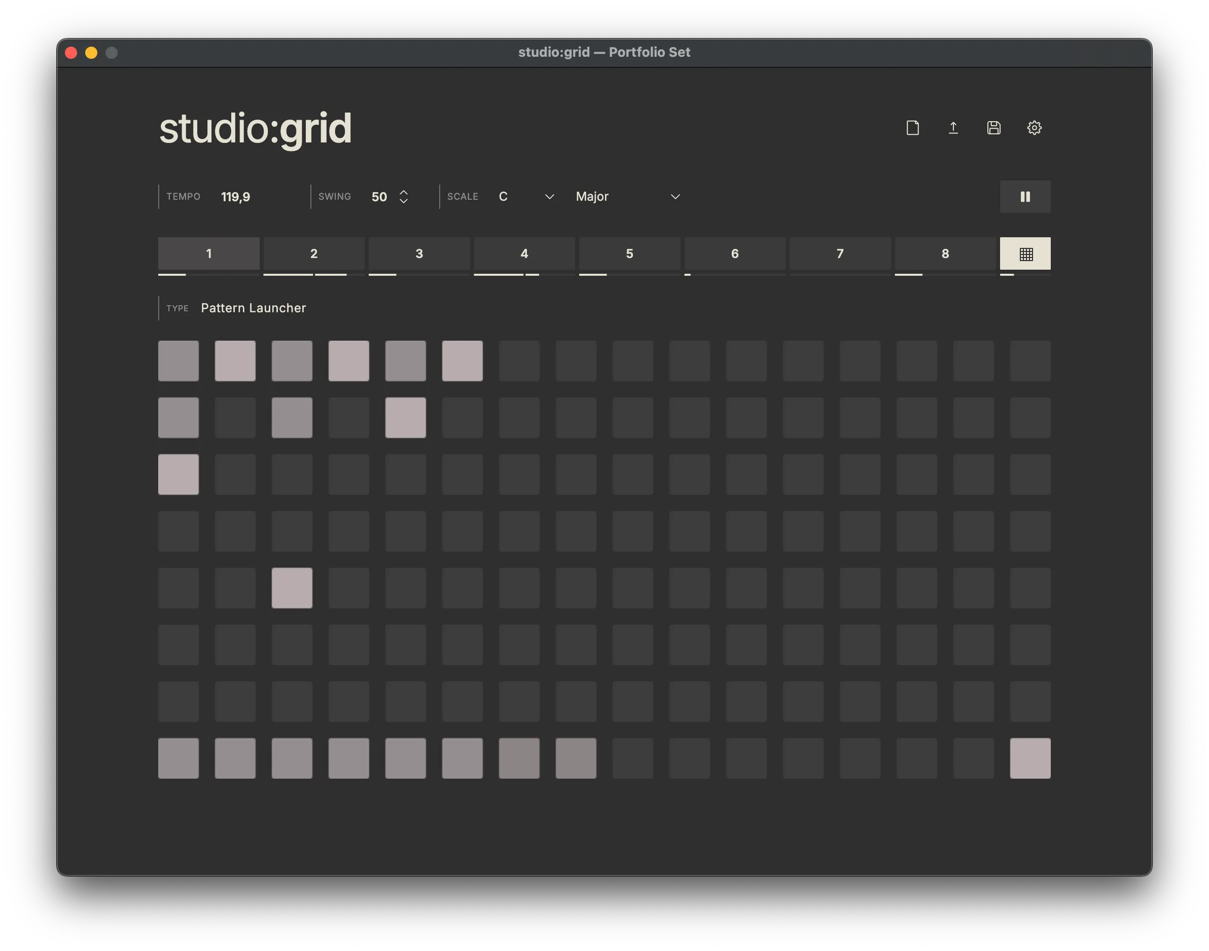
Task: Save the set with floppy icon
Action: click(993, 128)
